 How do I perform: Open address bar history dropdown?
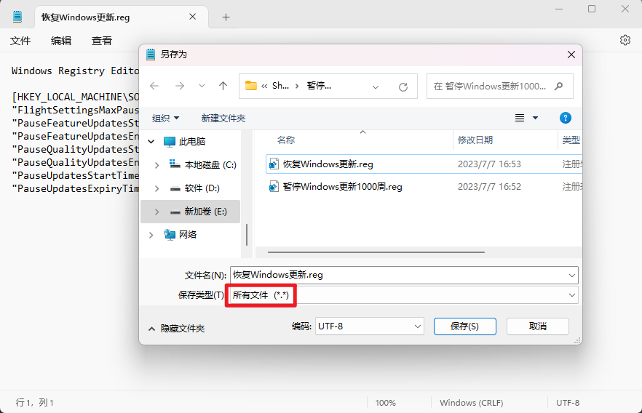(375, 87)
